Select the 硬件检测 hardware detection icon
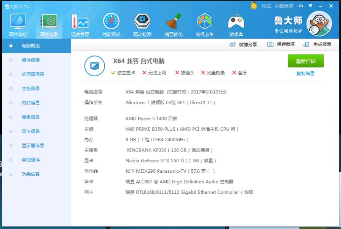Viewport: 341px width, 229px height. coord(49,25)
